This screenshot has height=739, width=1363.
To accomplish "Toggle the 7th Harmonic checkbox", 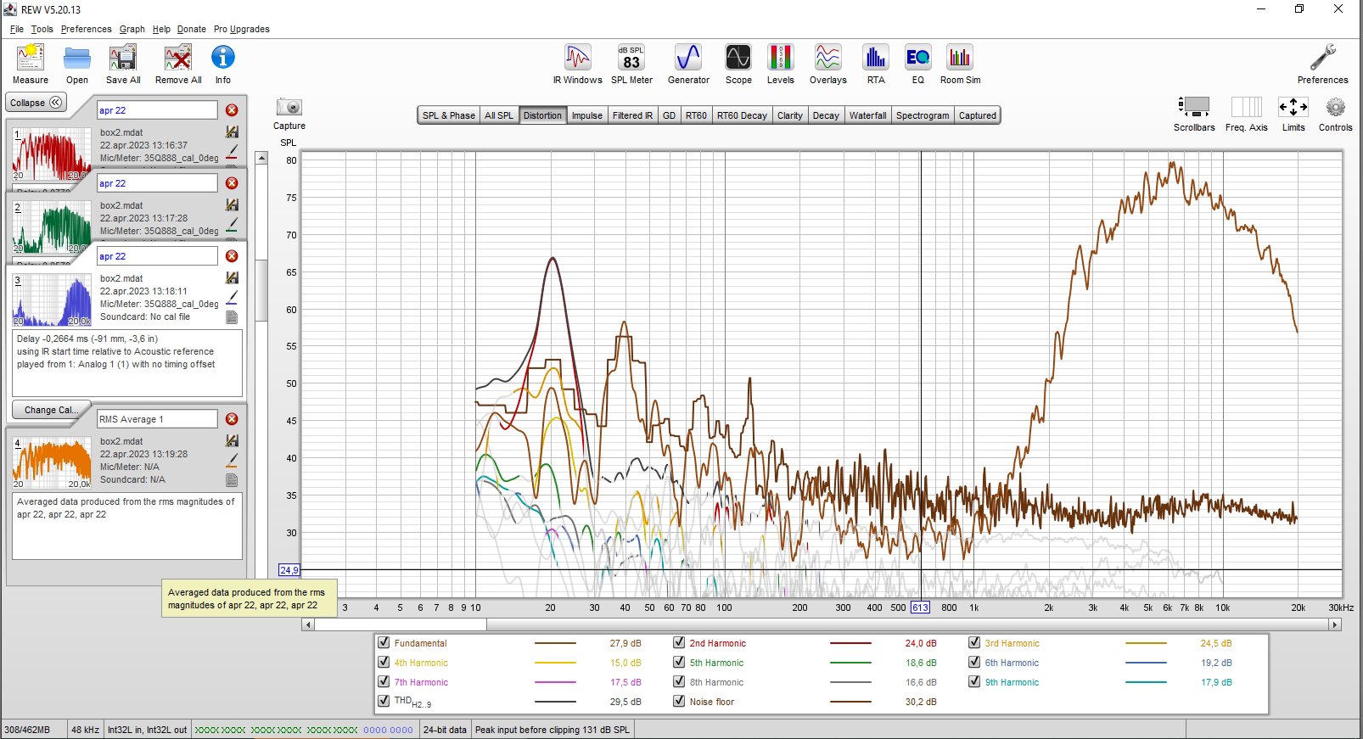I will click(384, 682).
